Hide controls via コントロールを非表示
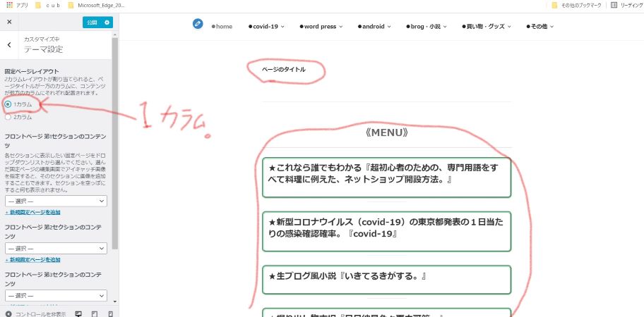 click(36, 314)
